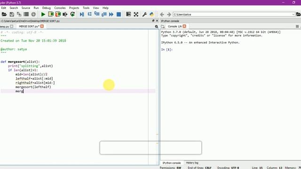
Task: Toggle fullscreen mode icon
Action: click(136, 15)
